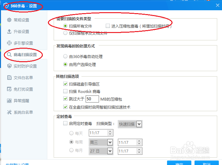Open the 常规设置 section
This screenshot has width=222, height=165.
21,20
